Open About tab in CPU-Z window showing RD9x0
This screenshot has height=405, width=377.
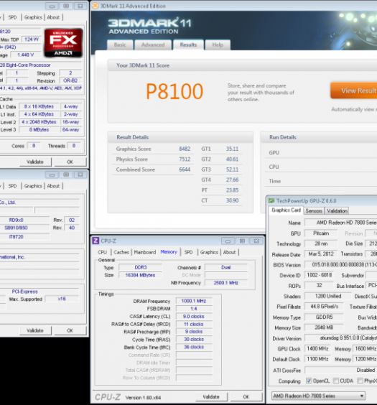click(53, 186)
